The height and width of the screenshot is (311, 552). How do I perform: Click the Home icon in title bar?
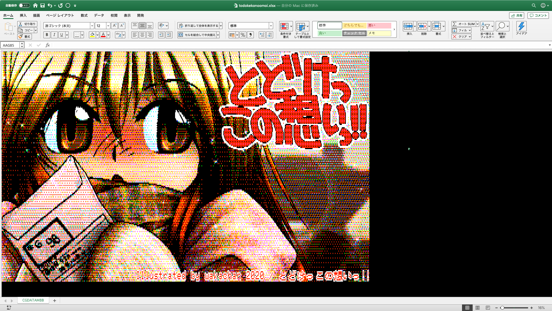[x=35, y=5]
